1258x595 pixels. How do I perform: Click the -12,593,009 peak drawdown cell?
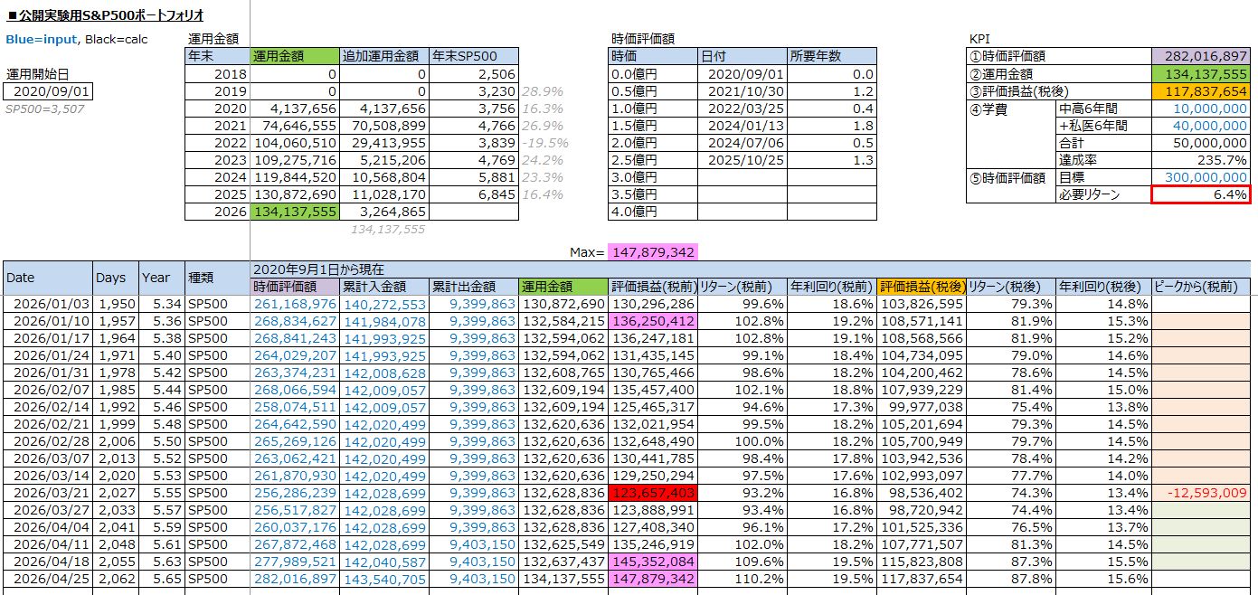(x=1201, y=493)
